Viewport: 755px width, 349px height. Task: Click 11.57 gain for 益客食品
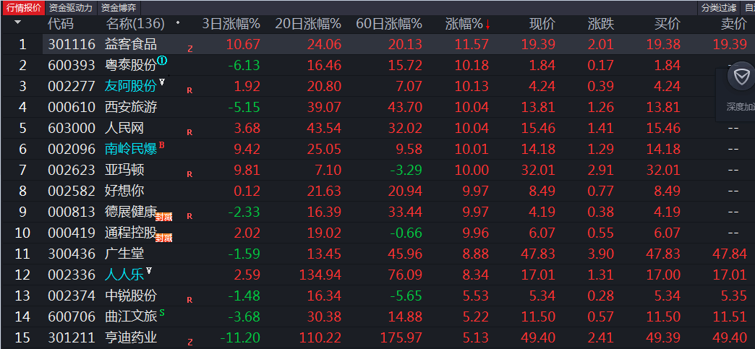click(472, 44)
